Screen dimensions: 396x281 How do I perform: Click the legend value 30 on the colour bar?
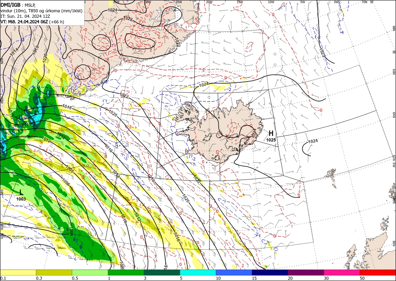(x=326, y=278)
